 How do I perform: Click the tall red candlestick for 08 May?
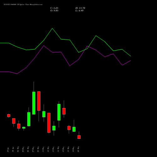39,101
